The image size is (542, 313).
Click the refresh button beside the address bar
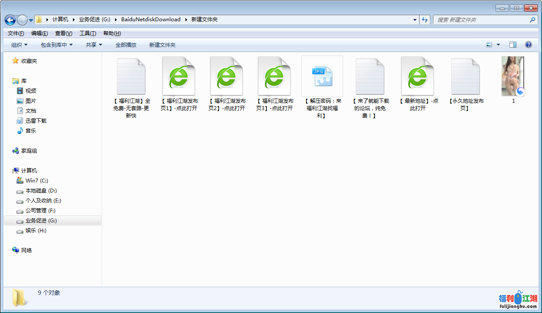coord(425,20)
